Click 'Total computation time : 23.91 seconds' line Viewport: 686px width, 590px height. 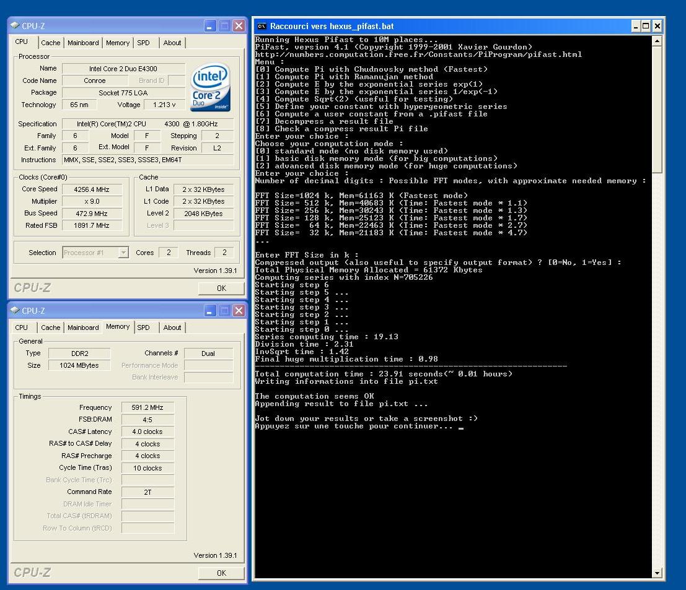click(x=384, y=374)
